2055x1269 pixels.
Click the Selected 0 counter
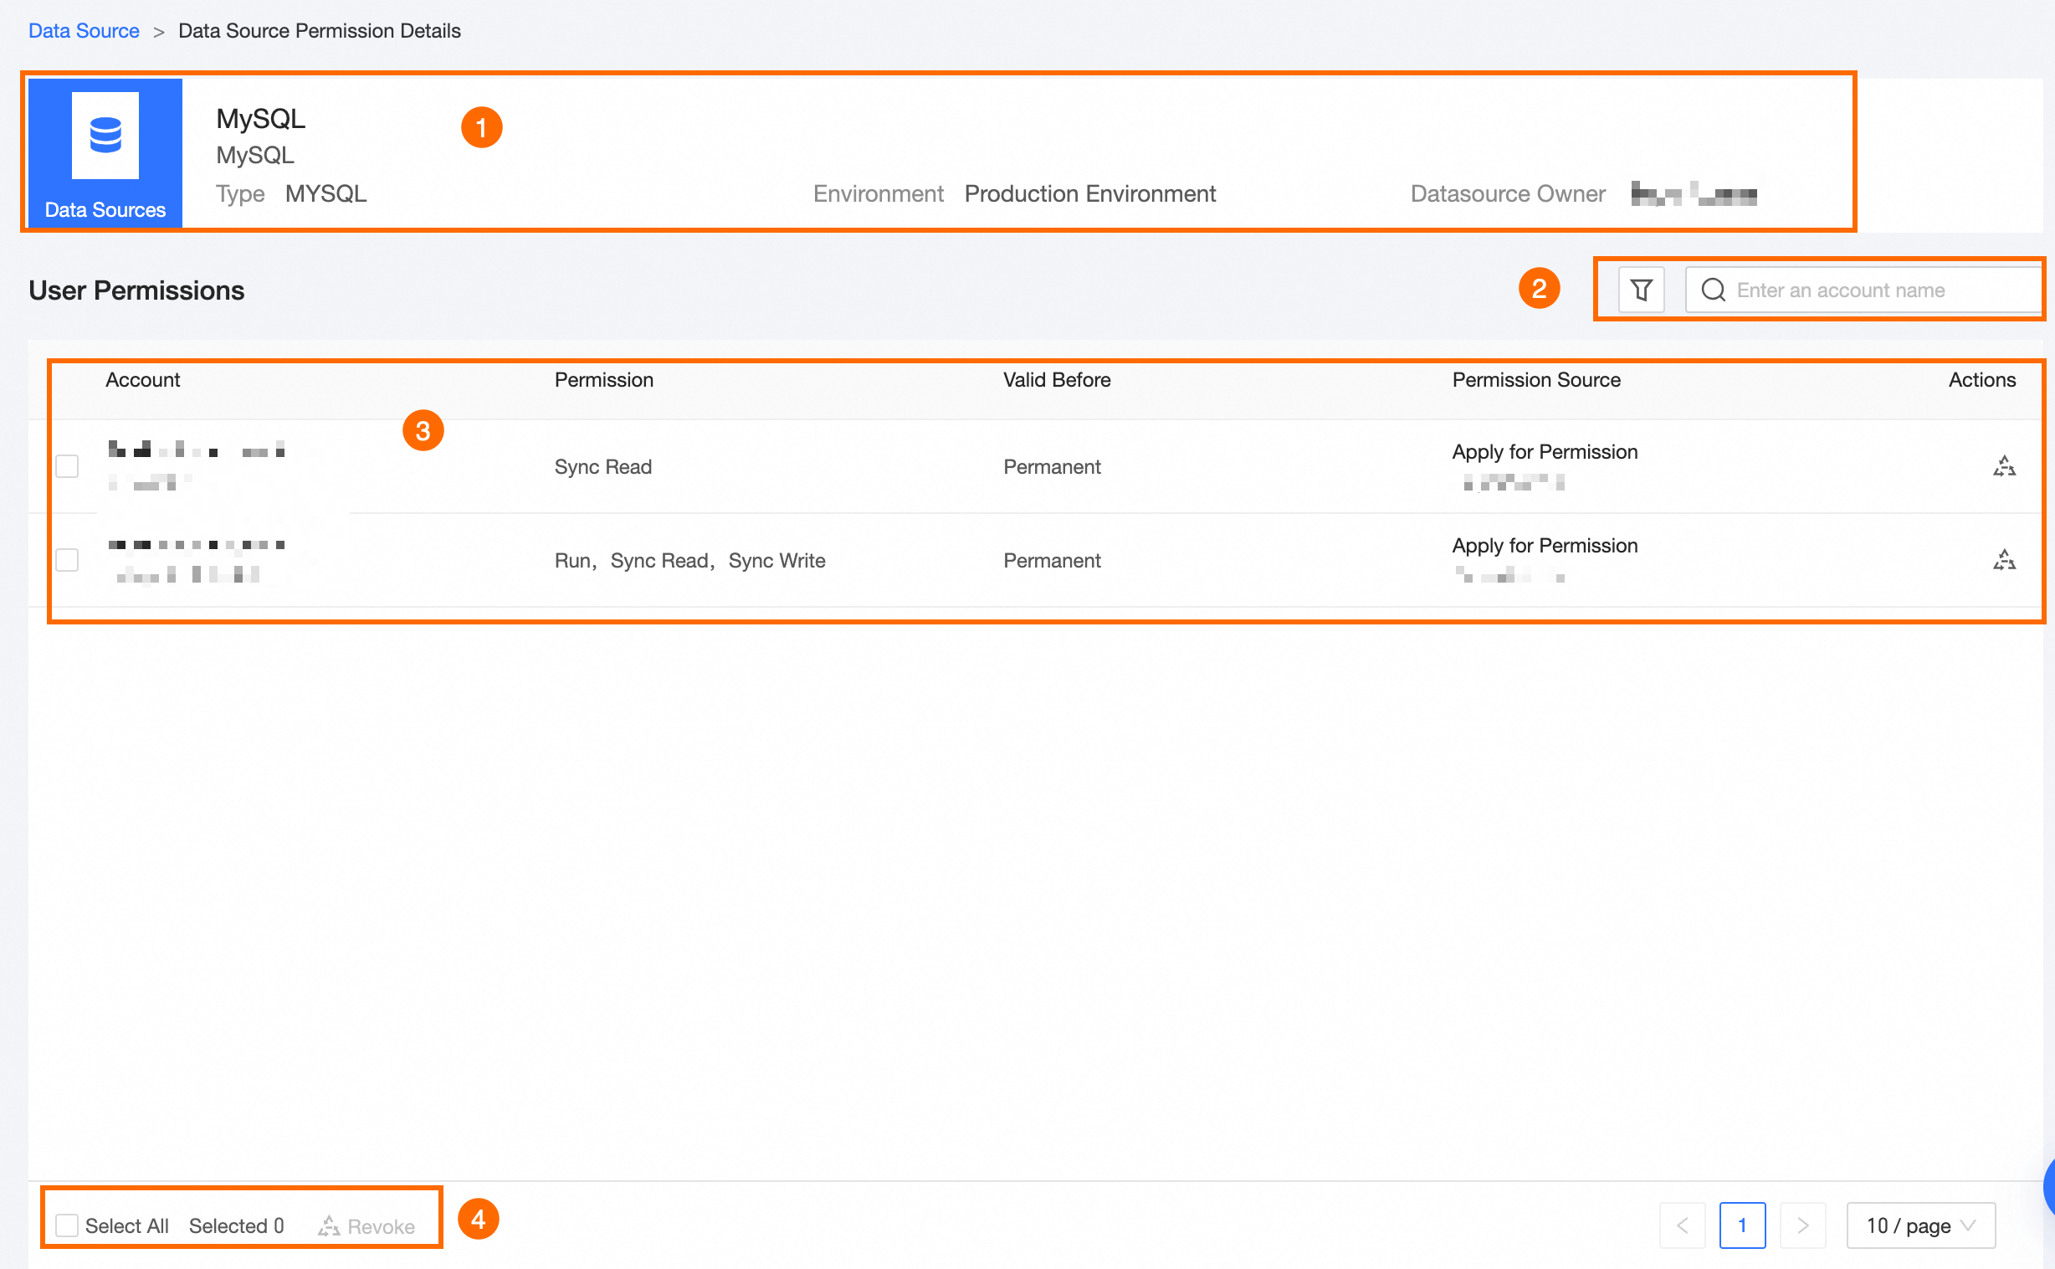(x=237, y=1226)
